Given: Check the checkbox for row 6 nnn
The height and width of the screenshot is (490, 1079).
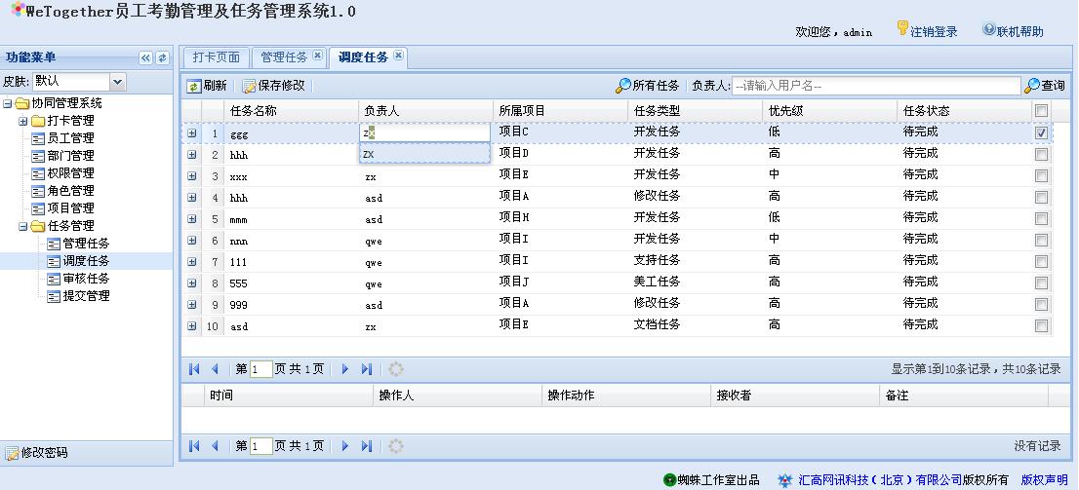Looking at the screenshot, I should pos(1041,241).
